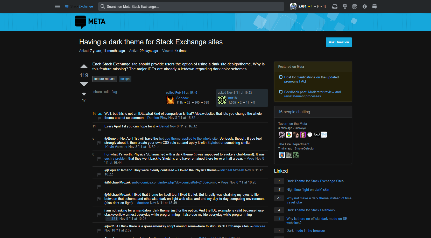Open Shadow's profile link
This screenshot has height=238, width=431.
pyautogui.click(x=182, y=98)
